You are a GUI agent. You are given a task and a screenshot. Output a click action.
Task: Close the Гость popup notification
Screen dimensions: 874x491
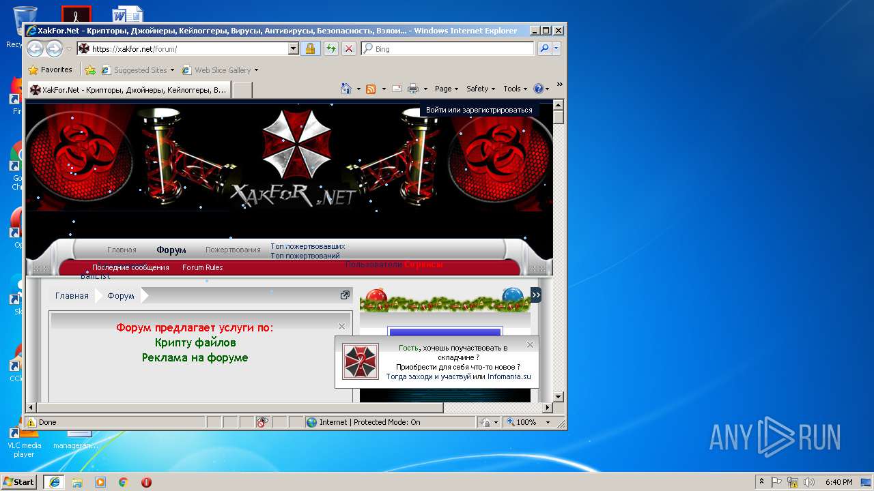pyautogui.click(x=530, y=344)
